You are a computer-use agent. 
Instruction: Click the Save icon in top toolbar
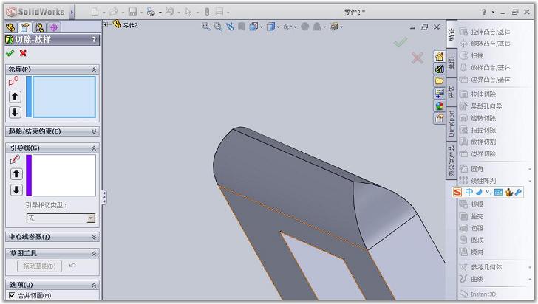132,12
